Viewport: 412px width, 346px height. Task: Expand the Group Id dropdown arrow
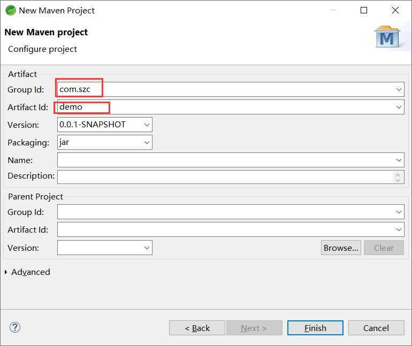[x=399, y=89]
